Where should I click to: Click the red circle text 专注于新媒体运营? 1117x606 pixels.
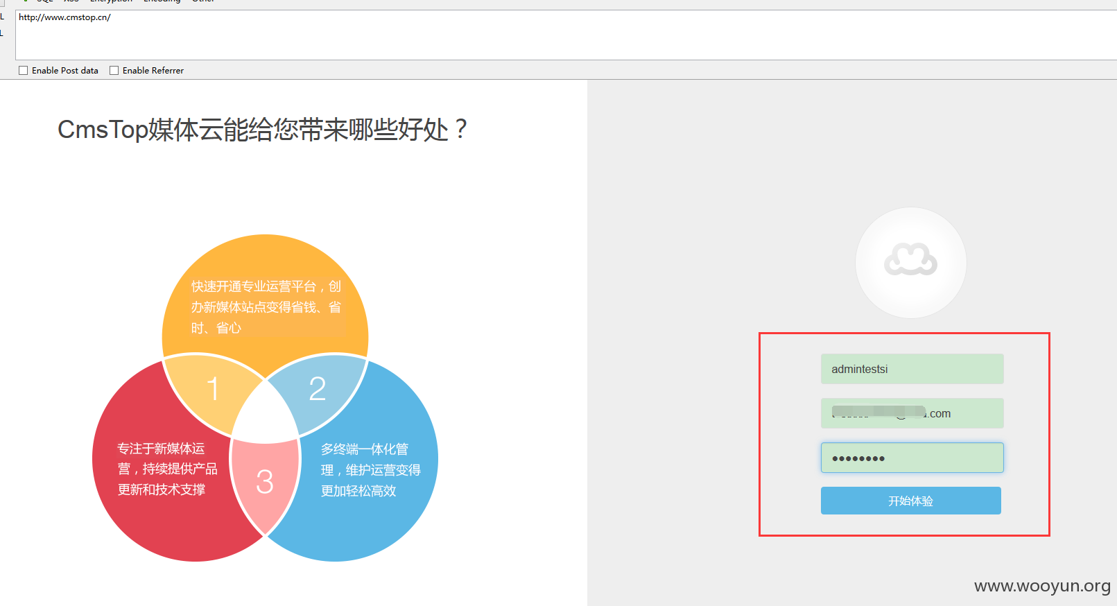click(x=167, y=469)
